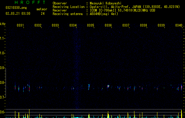185x118 pixels.
Task: Select observer name Masayuki Kobayashi
Action: (x=106, y=3)
